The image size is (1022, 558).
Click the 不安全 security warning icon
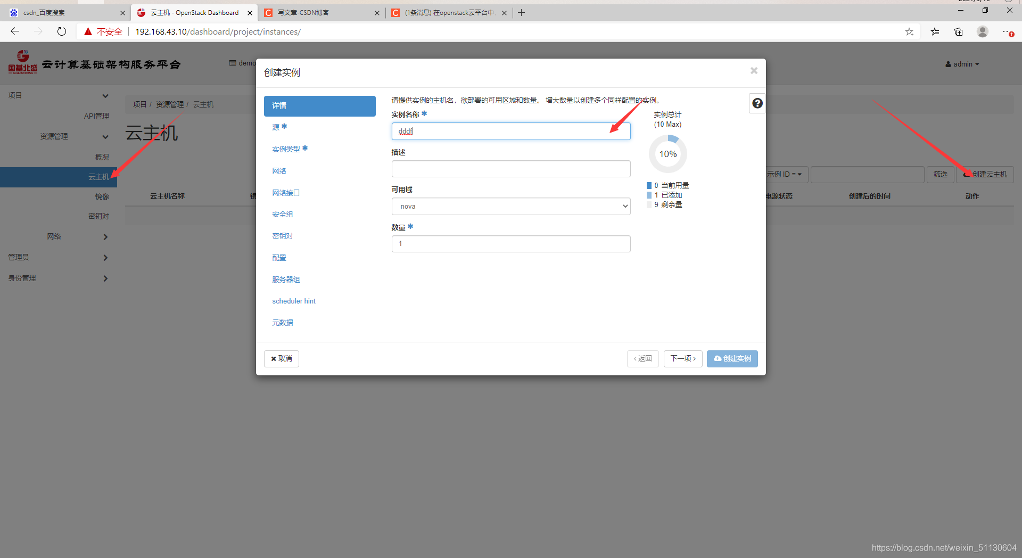(88, 32)
